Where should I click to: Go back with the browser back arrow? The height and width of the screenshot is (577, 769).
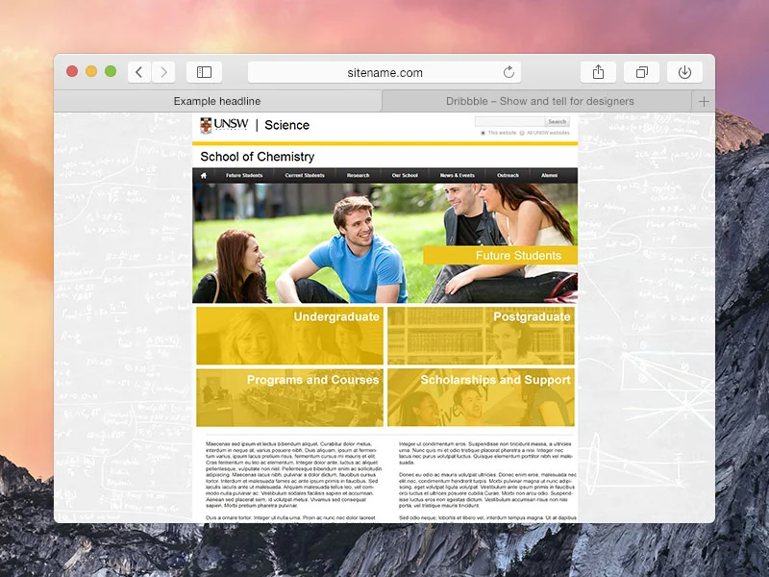tap(139, 73)
